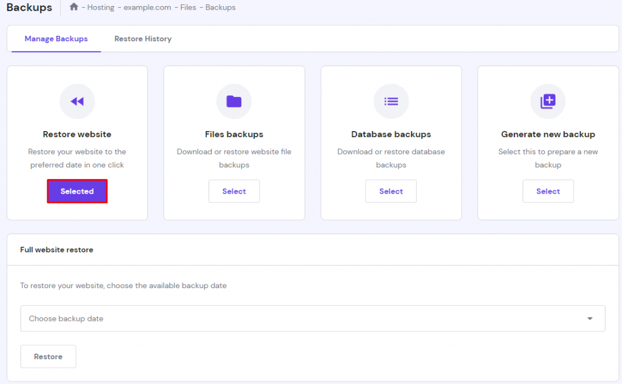This screenshot has width=622, height=384.
Task: Choose Select under Database backups
Action: click(391, 191)
